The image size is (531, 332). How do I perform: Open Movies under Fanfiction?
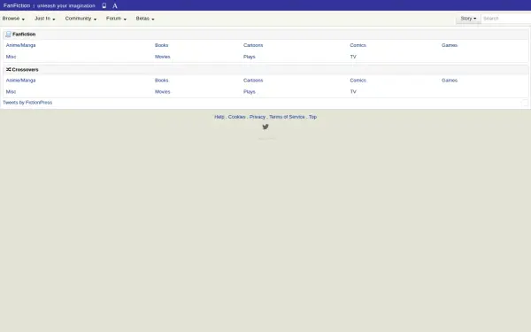(x=163, y=57)
